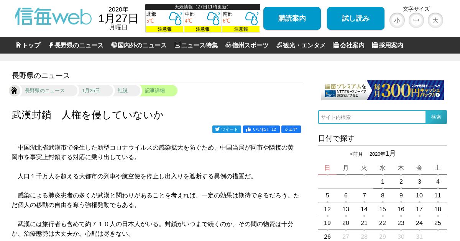Click the 長野県のニュース section heading
The width and height of the screenshot is (460, 241).
[41, 76]
